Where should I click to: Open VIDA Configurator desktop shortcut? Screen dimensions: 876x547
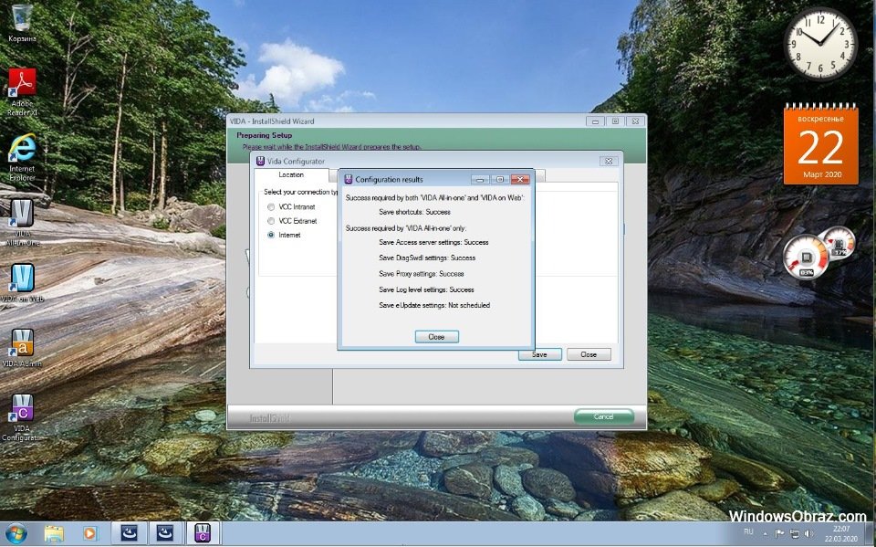tap(22, 417)
